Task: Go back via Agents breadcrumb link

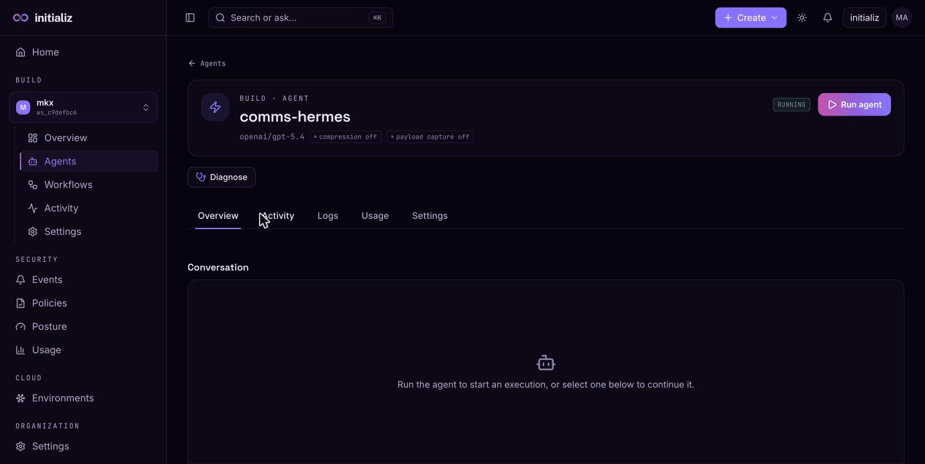Action: [x=207, y=64]
